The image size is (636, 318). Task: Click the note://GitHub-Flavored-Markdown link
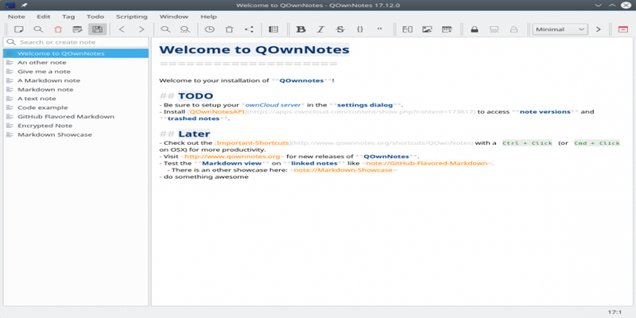pos(427,163)
